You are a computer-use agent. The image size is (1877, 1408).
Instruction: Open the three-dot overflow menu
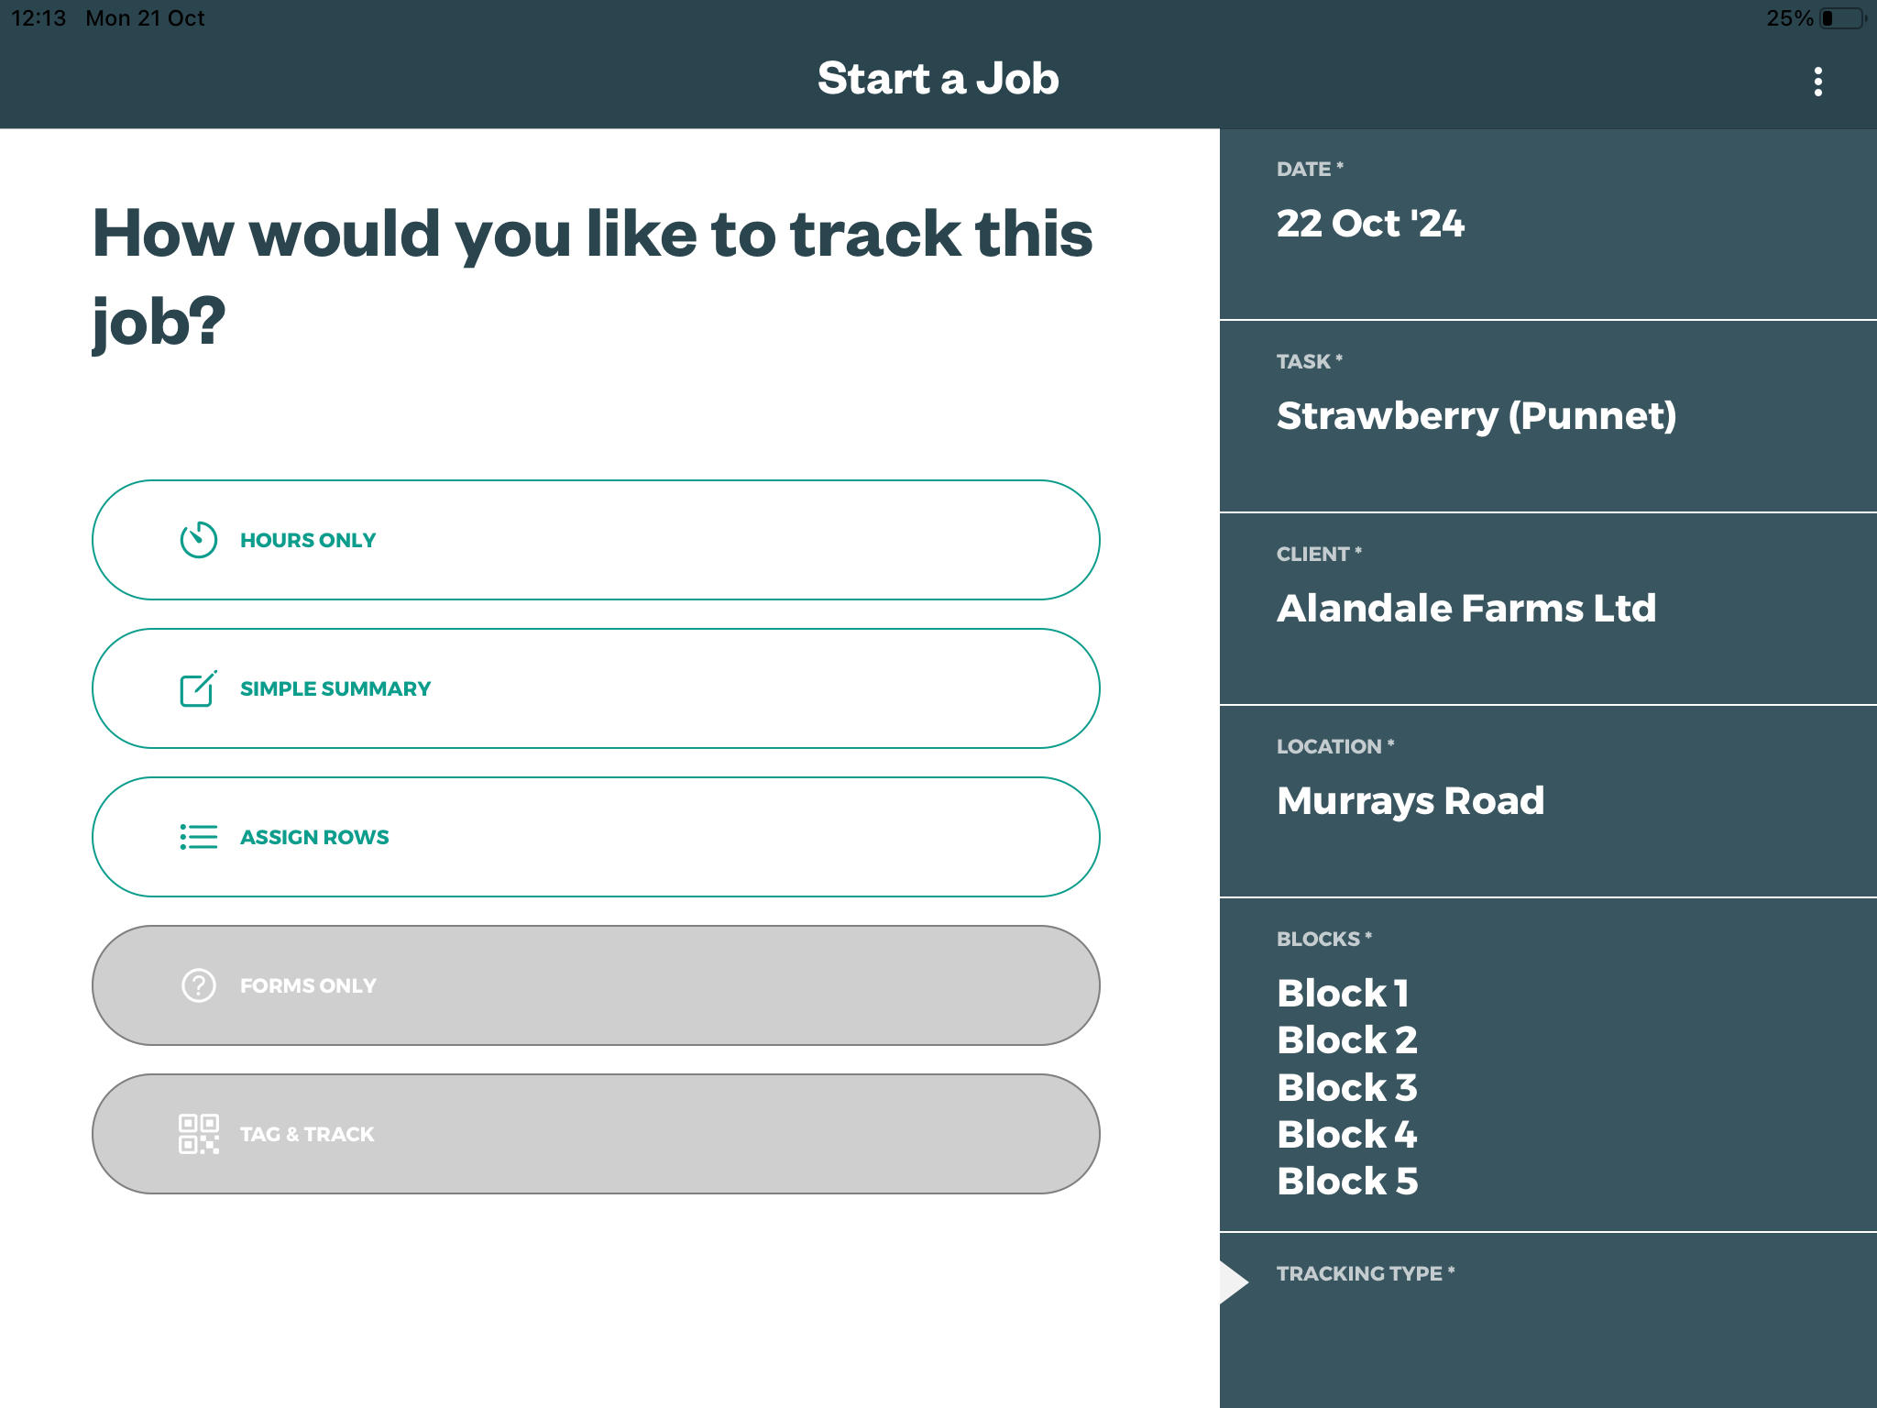(x=1817, y=82)
